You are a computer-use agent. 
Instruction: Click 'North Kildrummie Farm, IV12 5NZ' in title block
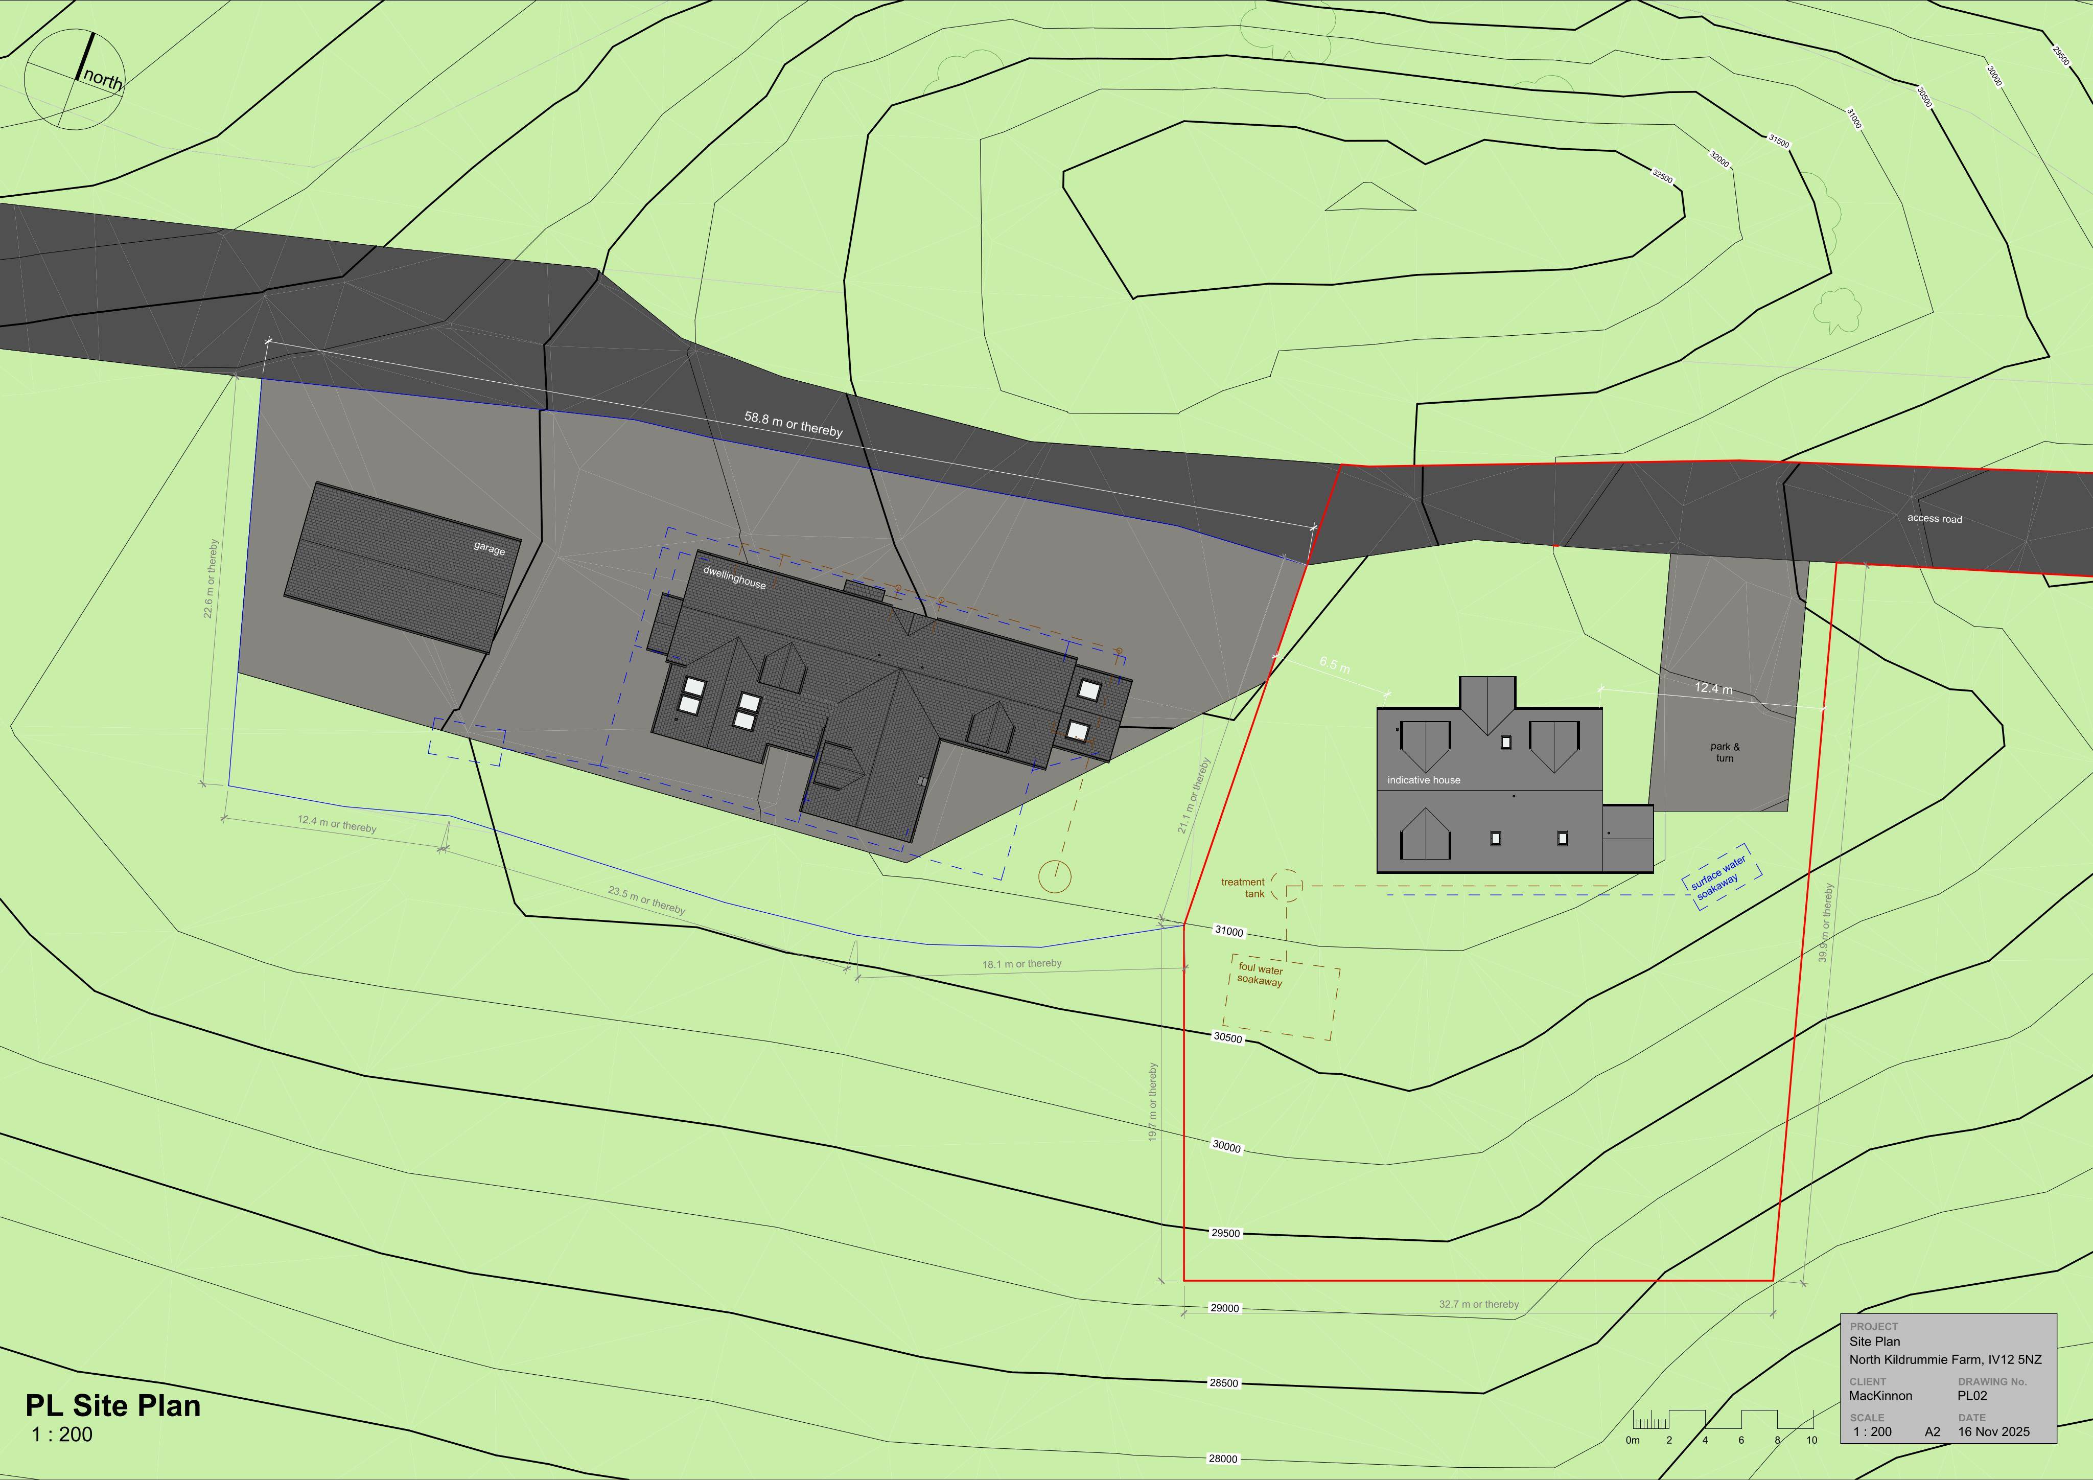pyautogui.click(x=1945, y=1359)
